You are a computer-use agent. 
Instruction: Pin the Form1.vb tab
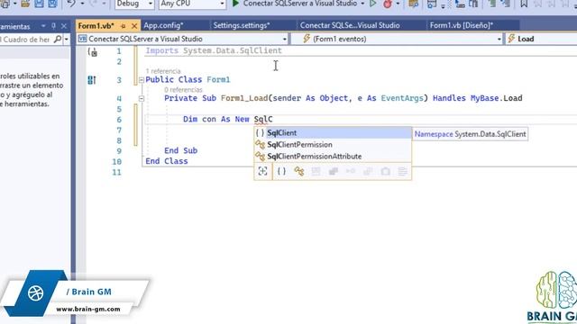click(124, 26)
